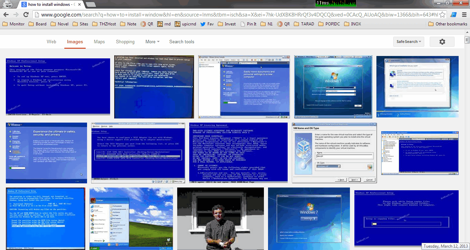The image size is (470, 250).
Task: Open the Note bookmark folder
Action: pyautogui.click(x=128, y=24)
